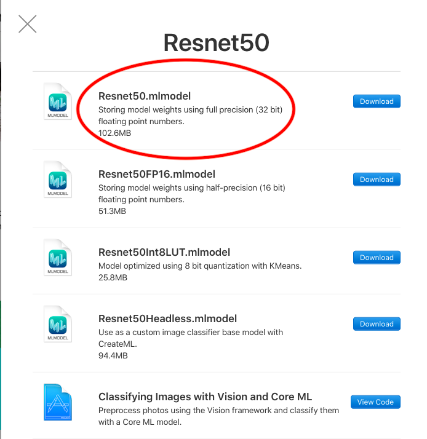Viewport: 427px width, 439px height.
Task: Click the Resnet50 page heading
Action: pyautogui.click(x=217, y=42)
